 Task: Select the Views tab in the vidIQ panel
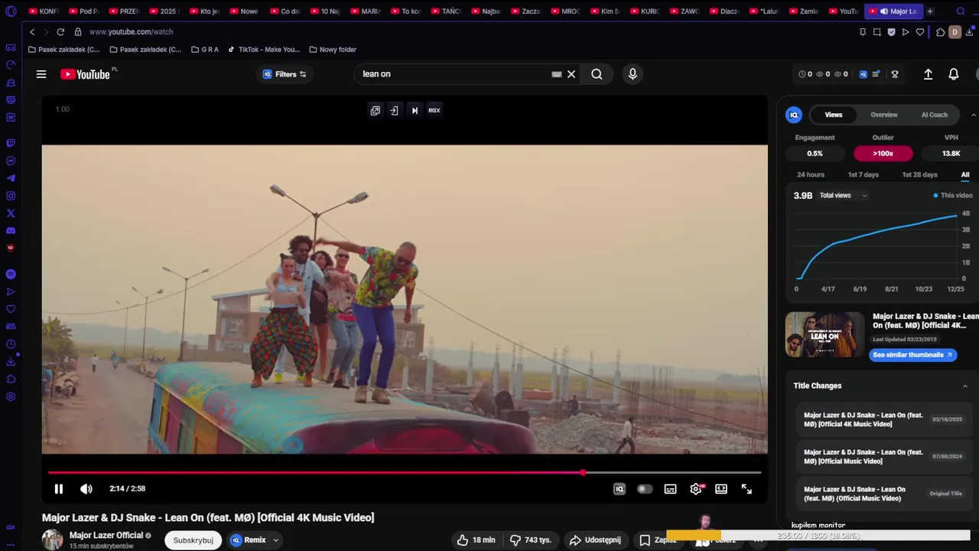click(834, 115)
